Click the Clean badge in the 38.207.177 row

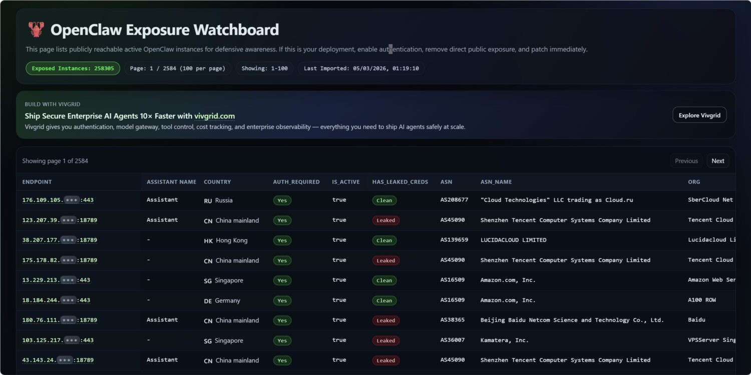385,240
